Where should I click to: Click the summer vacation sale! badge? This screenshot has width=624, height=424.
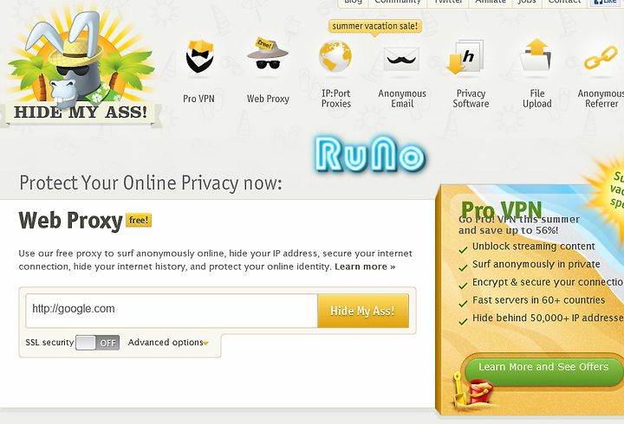[375, 26]
